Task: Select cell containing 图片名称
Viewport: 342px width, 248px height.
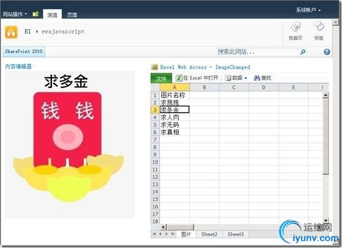Action: tap(175, 95)
